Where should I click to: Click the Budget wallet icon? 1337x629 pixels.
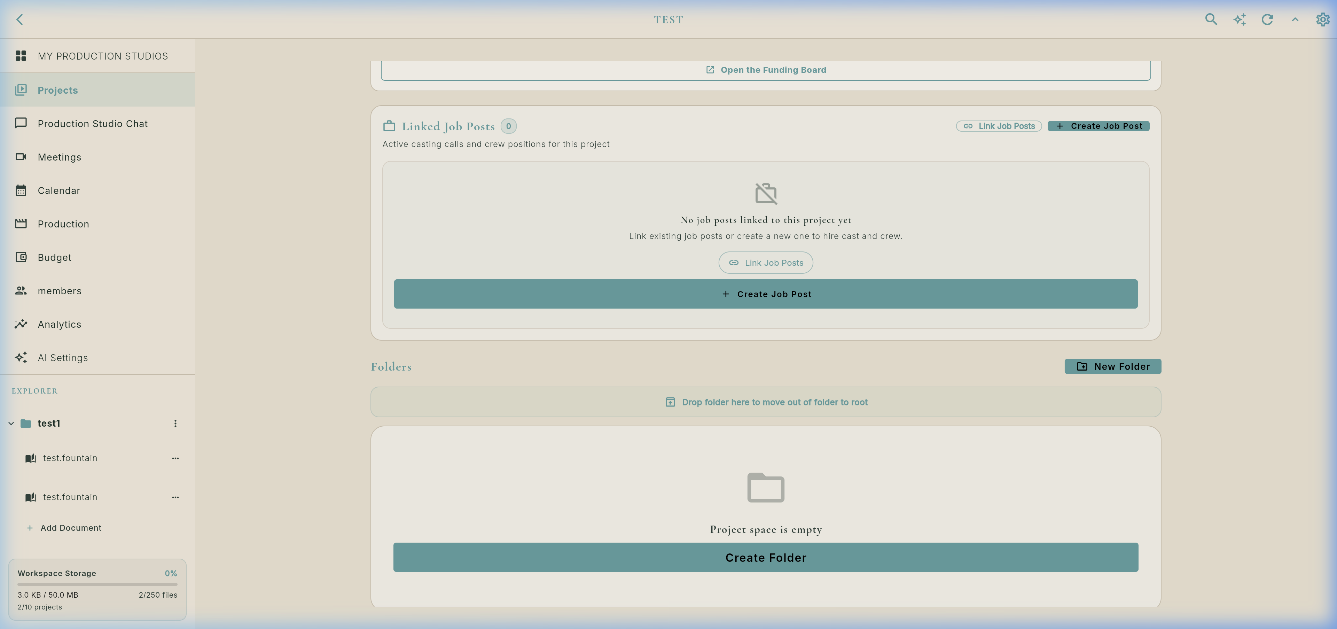[x=21, y=257]
